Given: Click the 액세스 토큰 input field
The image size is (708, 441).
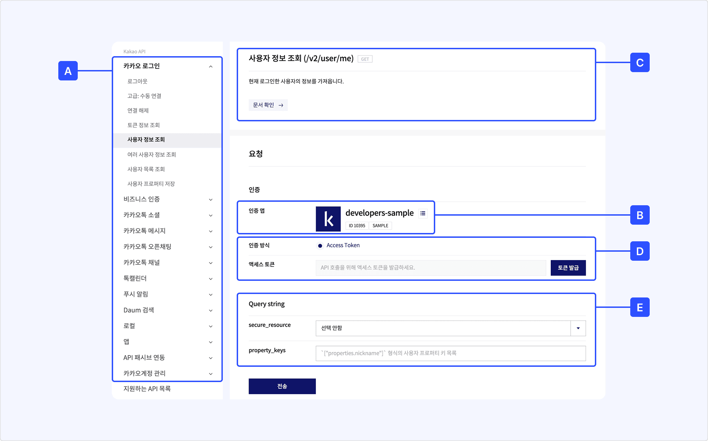Looking at the screenshot, I should 430,268.
